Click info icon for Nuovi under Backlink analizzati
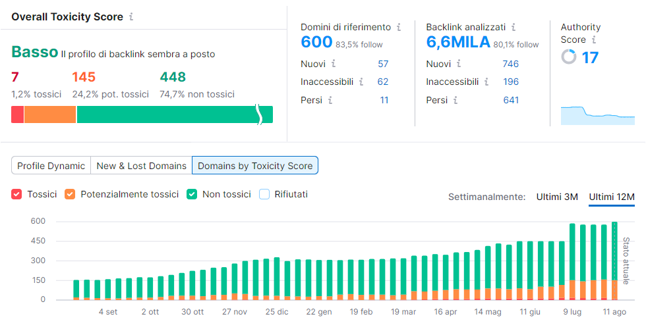Viewport: 646px width, 329px height. click(459, 64)
